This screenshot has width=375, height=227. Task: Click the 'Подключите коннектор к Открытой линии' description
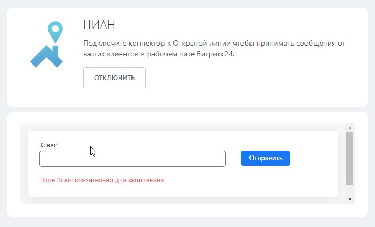click(214, 49)
